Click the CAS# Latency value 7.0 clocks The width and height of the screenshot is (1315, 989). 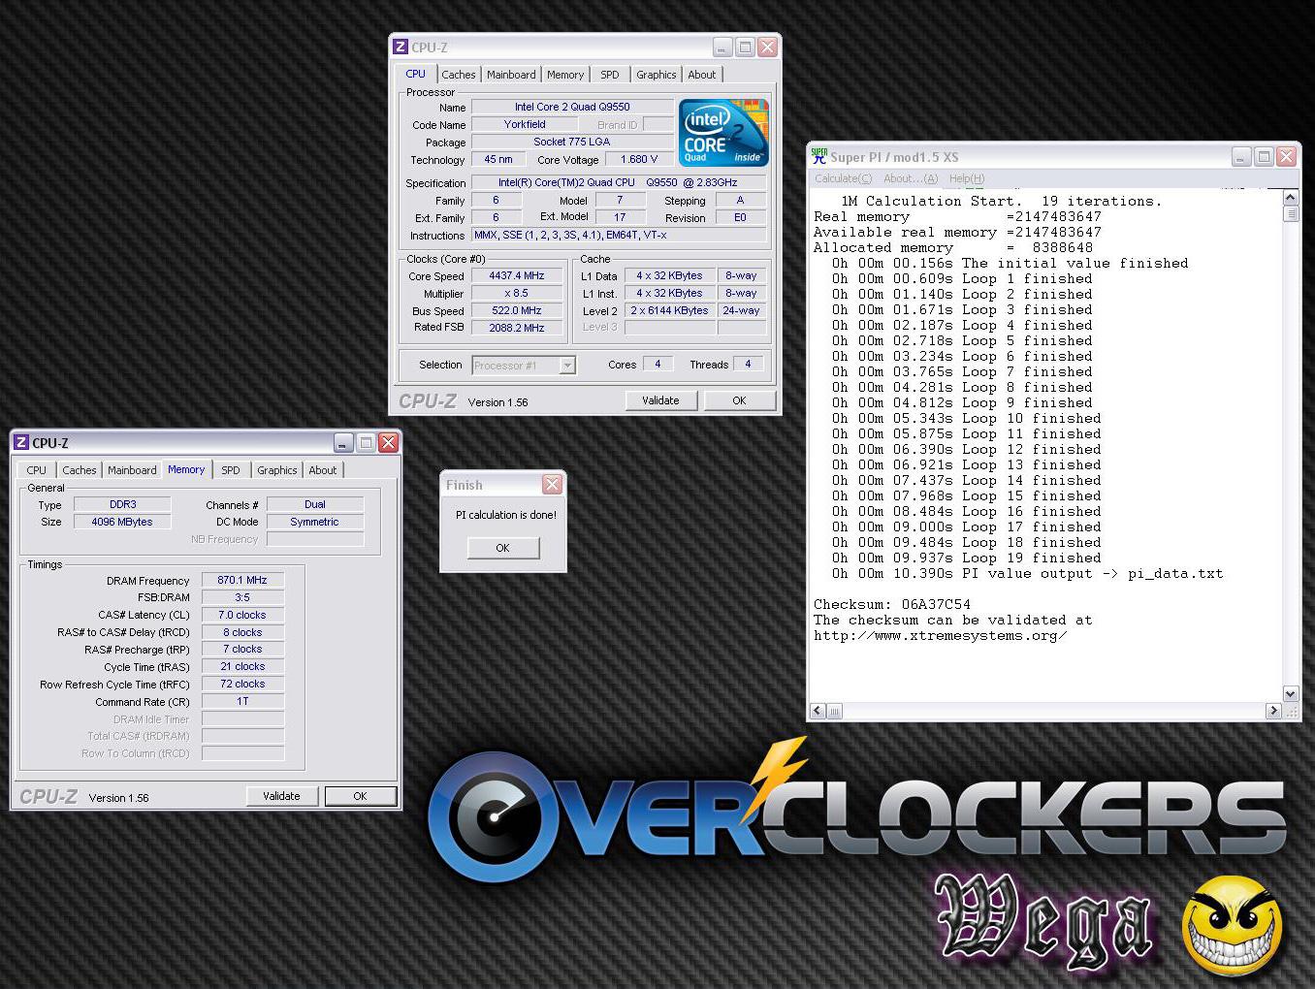(x=242, y=615)
